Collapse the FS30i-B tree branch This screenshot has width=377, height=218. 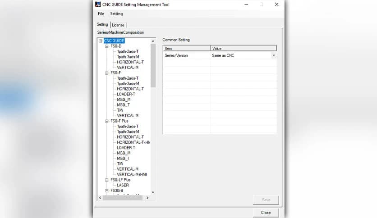107,191
